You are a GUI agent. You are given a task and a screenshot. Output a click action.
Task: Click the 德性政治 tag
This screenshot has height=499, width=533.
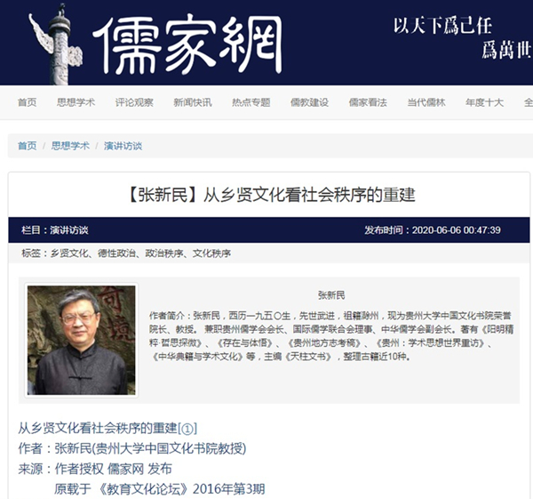(116, 254)
